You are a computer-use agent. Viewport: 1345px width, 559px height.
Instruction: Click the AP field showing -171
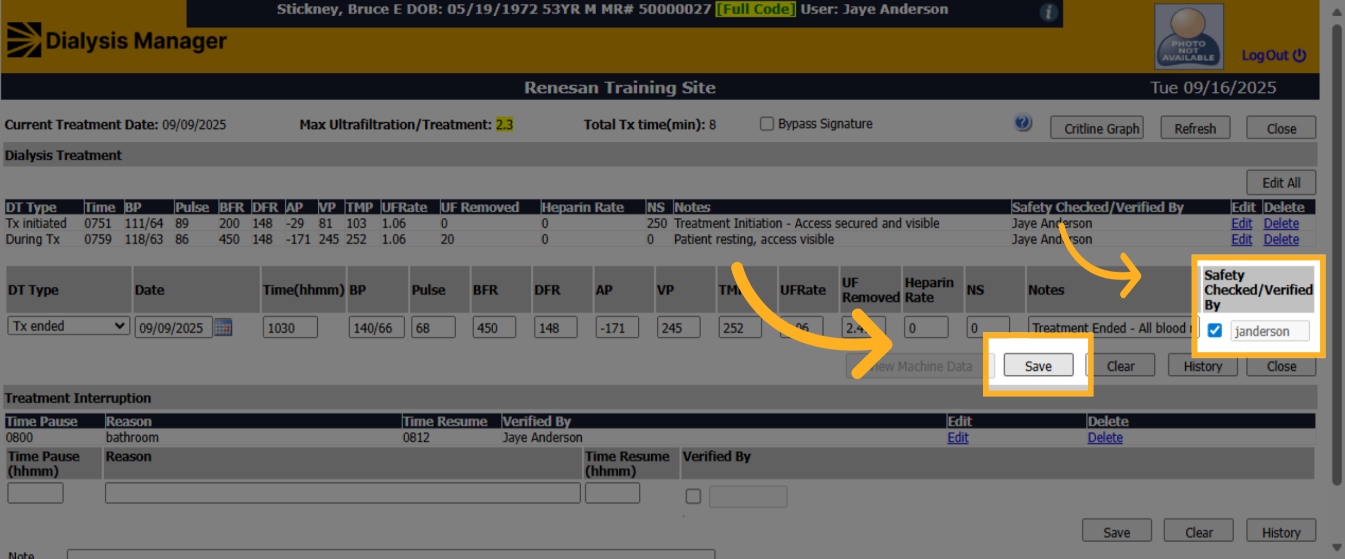click(617, 328)
